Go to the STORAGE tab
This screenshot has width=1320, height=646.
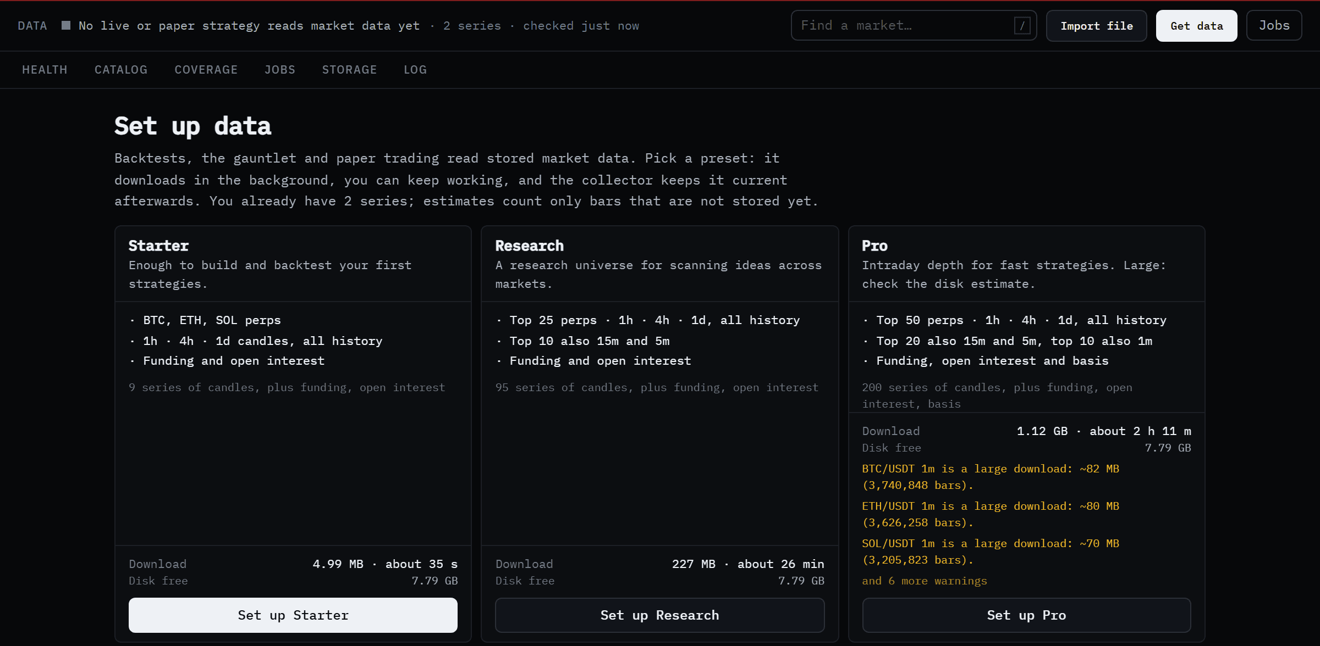[x=349, y=70]
